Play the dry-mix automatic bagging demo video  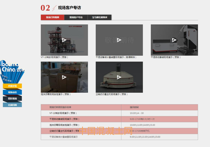[174, 40]
